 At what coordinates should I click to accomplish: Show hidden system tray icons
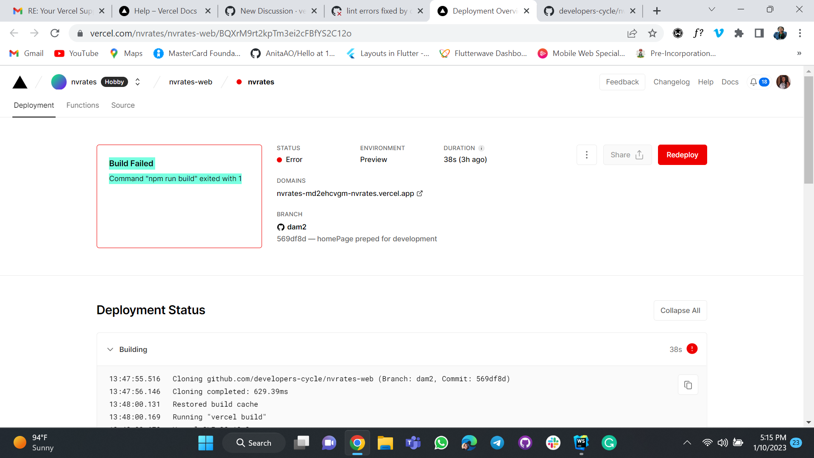(687, 443)
